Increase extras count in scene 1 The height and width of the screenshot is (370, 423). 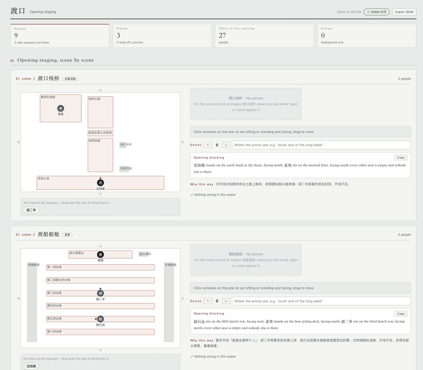226,145
